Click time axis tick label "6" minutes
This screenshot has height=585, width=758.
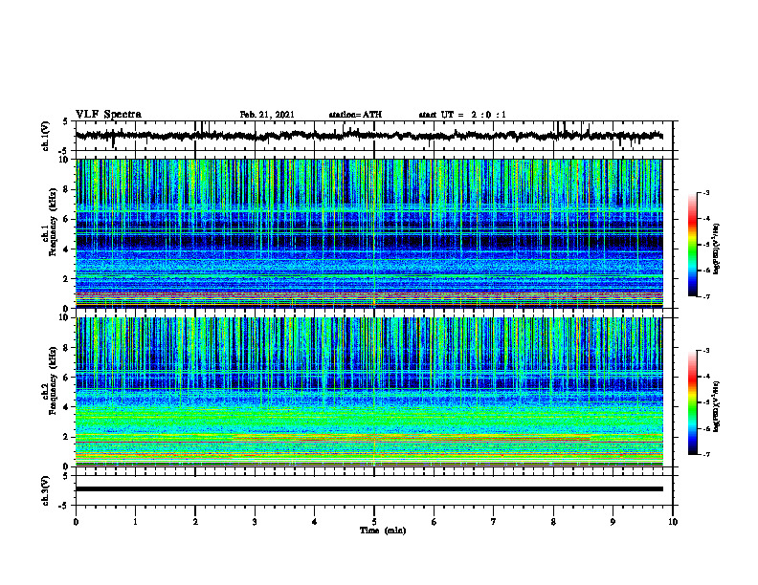435,522
